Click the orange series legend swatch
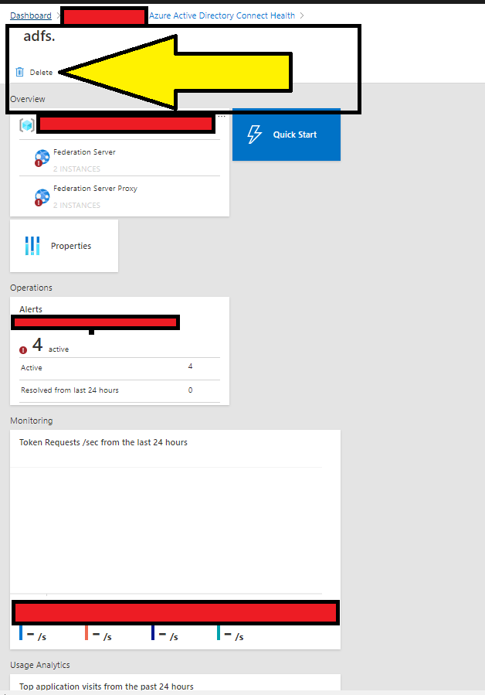The height and width of the screenshot is (695, 485). click(86, 632)
